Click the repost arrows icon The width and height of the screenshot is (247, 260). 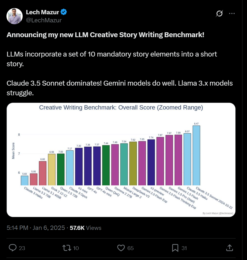[x=67, y=248]
